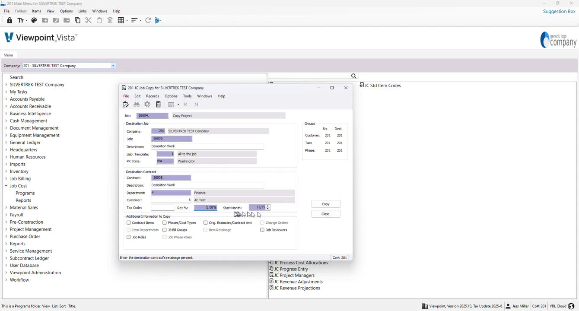Screen dimensions: 579x311
Task: Click the copy icon in main toolbar
Action: [78, 20]
